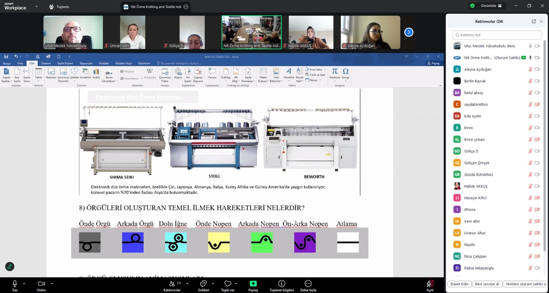The image size is (549, 293).
Task: Toggle the Video camera button
Action: click(x=41, y=283)
